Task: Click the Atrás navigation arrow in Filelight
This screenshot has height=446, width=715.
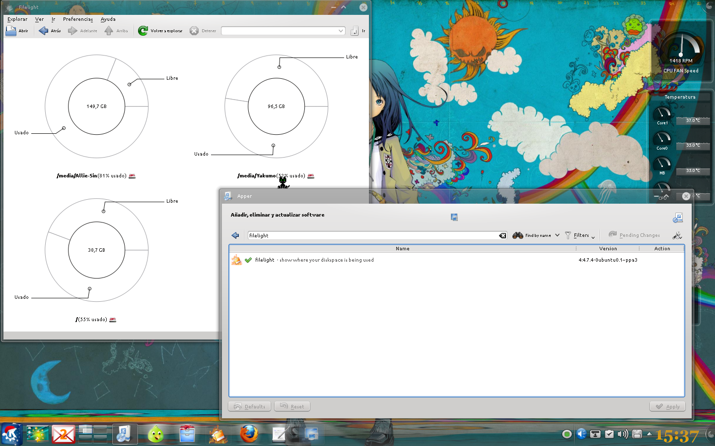Action: 43,30
